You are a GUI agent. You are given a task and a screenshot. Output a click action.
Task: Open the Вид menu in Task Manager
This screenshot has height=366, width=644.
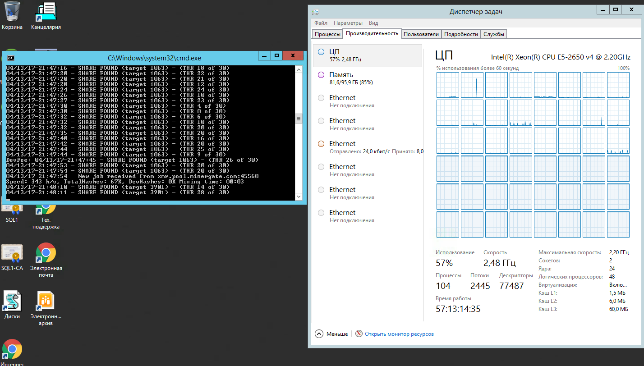coord(373,23)
